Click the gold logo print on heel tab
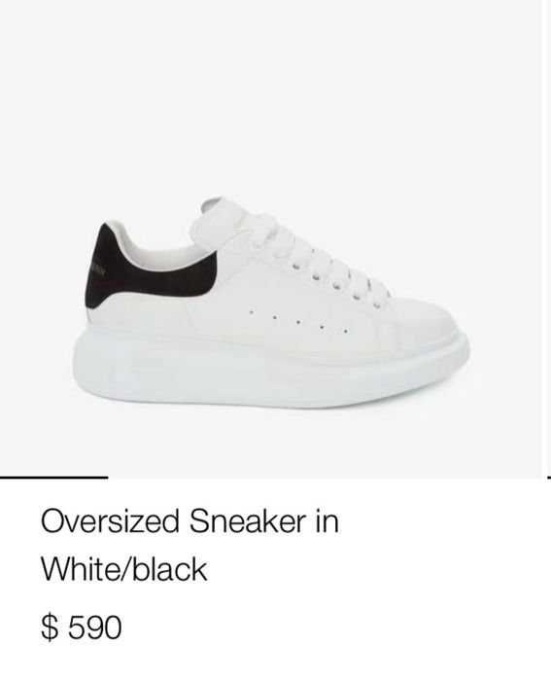The width and height of the screenshot is (551, 680). (97, 268)
